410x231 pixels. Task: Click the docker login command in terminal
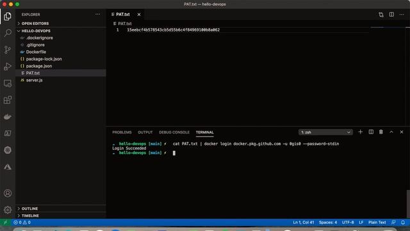click(256, 144)
